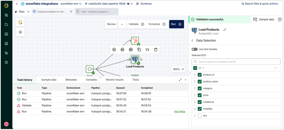The height and width of the screenshot is (130, 284).
Task: Click the Review button
Action: [111, 24]
